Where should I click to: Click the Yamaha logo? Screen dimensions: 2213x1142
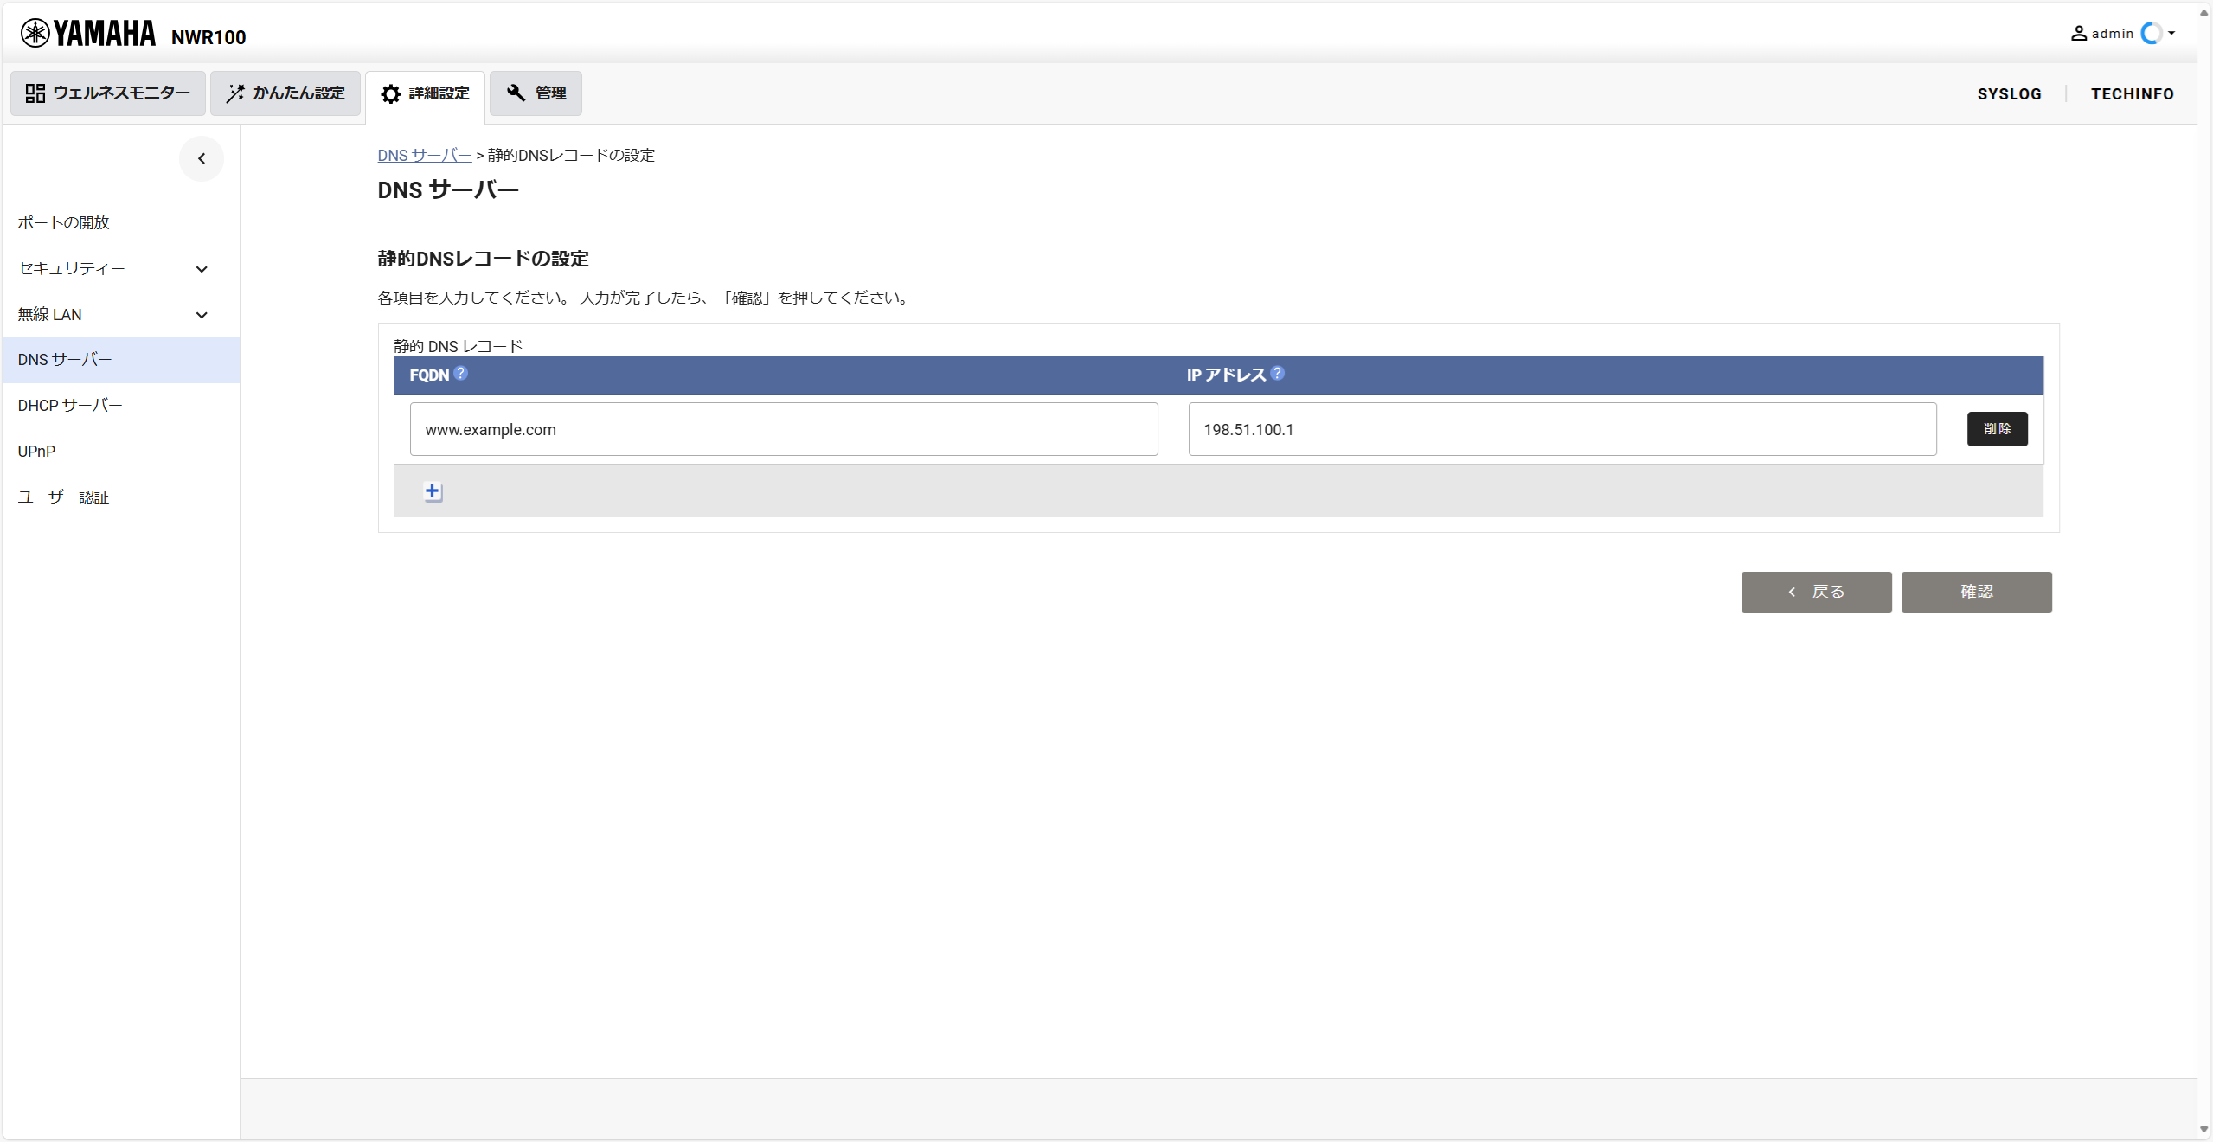point(88,34)
